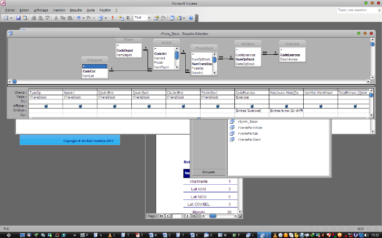Toggle Afficher checkbox under CodeExercice column
382x238 pixels.
click(x=252, y=106)
